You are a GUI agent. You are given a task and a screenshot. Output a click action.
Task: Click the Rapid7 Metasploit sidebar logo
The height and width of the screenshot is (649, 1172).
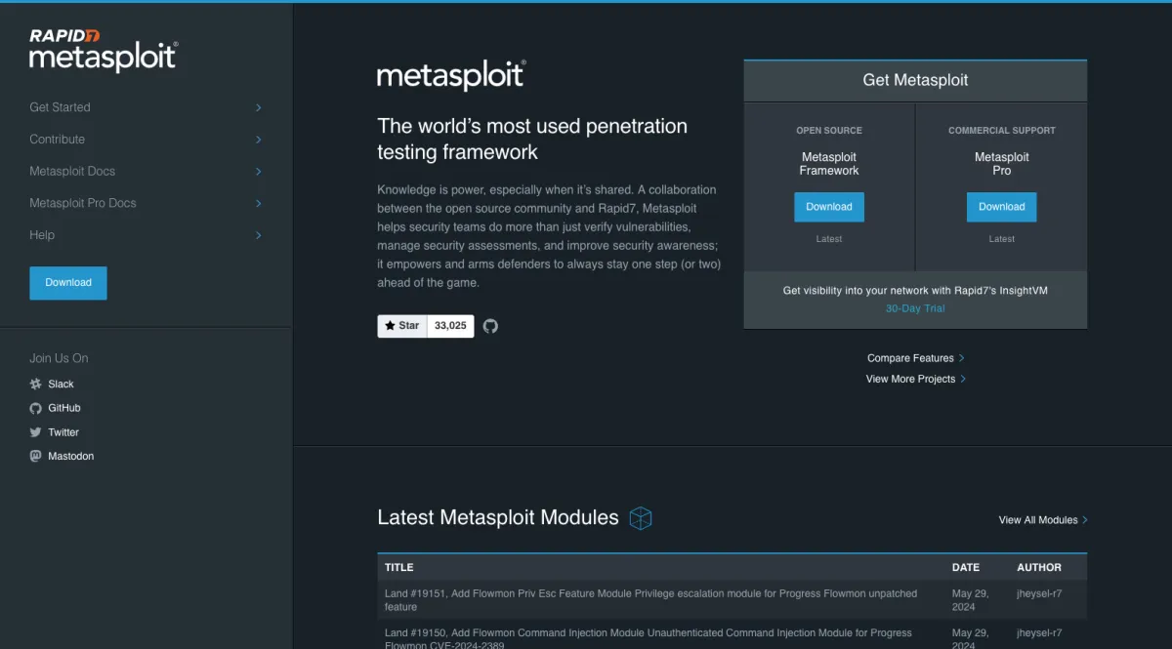[104, 50]
